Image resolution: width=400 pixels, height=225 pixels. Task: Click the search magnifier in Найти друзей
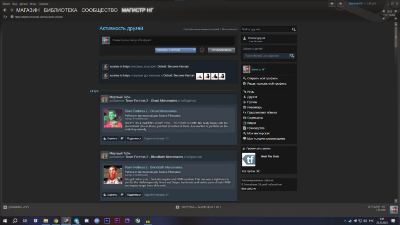click(x=293, y=29)
